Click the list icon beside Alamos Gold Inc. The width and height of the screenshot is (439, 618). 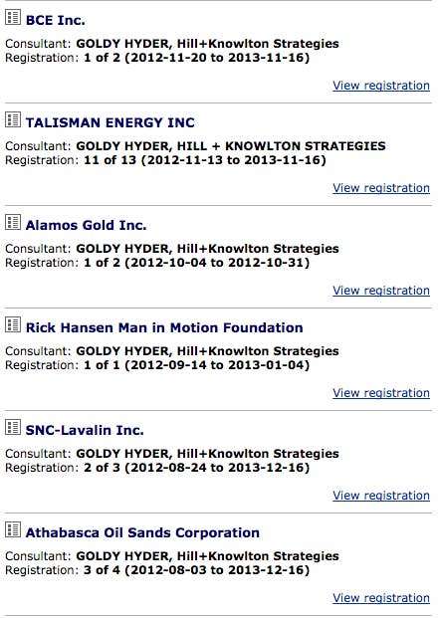click(13, 222)
